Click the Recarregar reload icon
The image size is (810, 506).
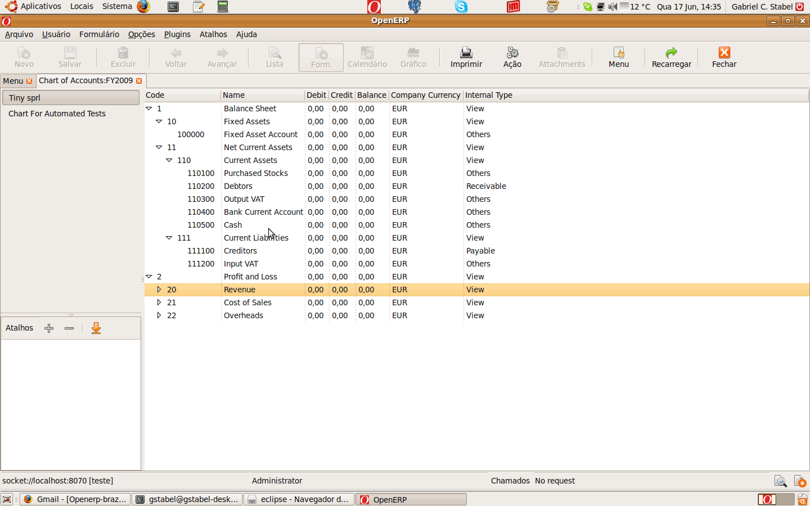671,53
